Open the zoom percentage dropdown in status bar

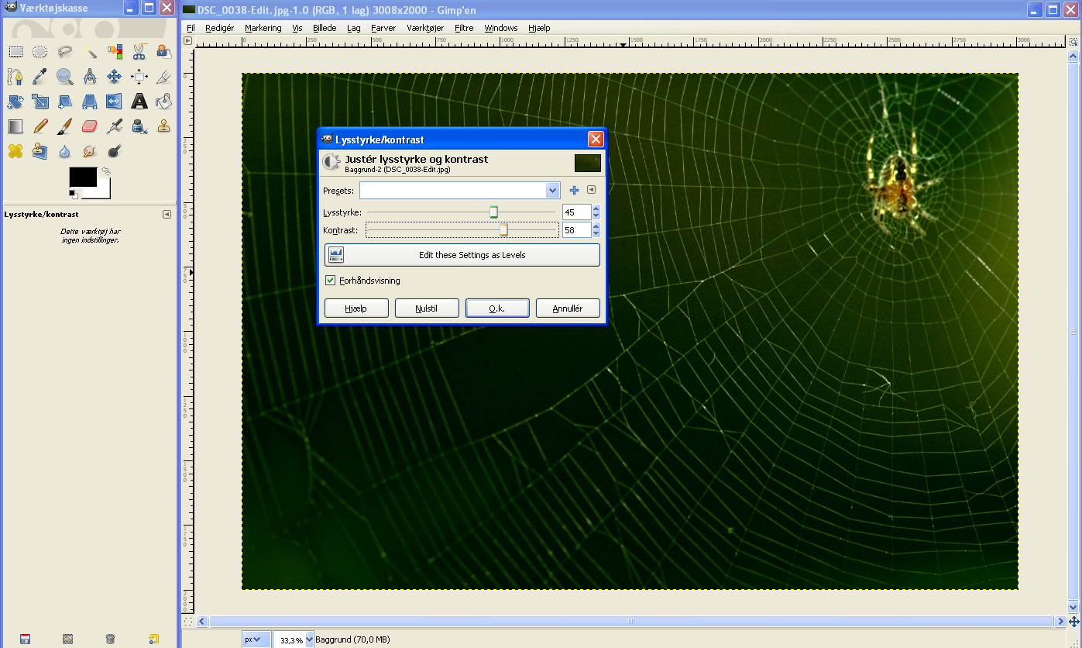(310, 639)
